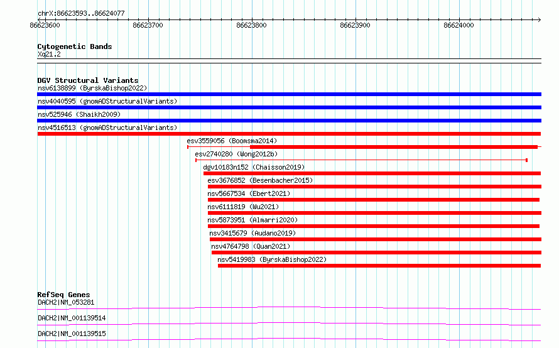The width and height of the screenshot is (559, 348).
Task: Open variant nsv5667534 (Ebert2021) label
Action: [x=249, y=193]
